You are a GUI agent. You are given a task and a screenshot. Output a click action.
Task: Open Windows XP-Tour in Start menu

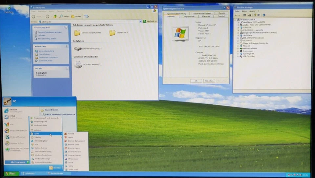pos(14,143)
